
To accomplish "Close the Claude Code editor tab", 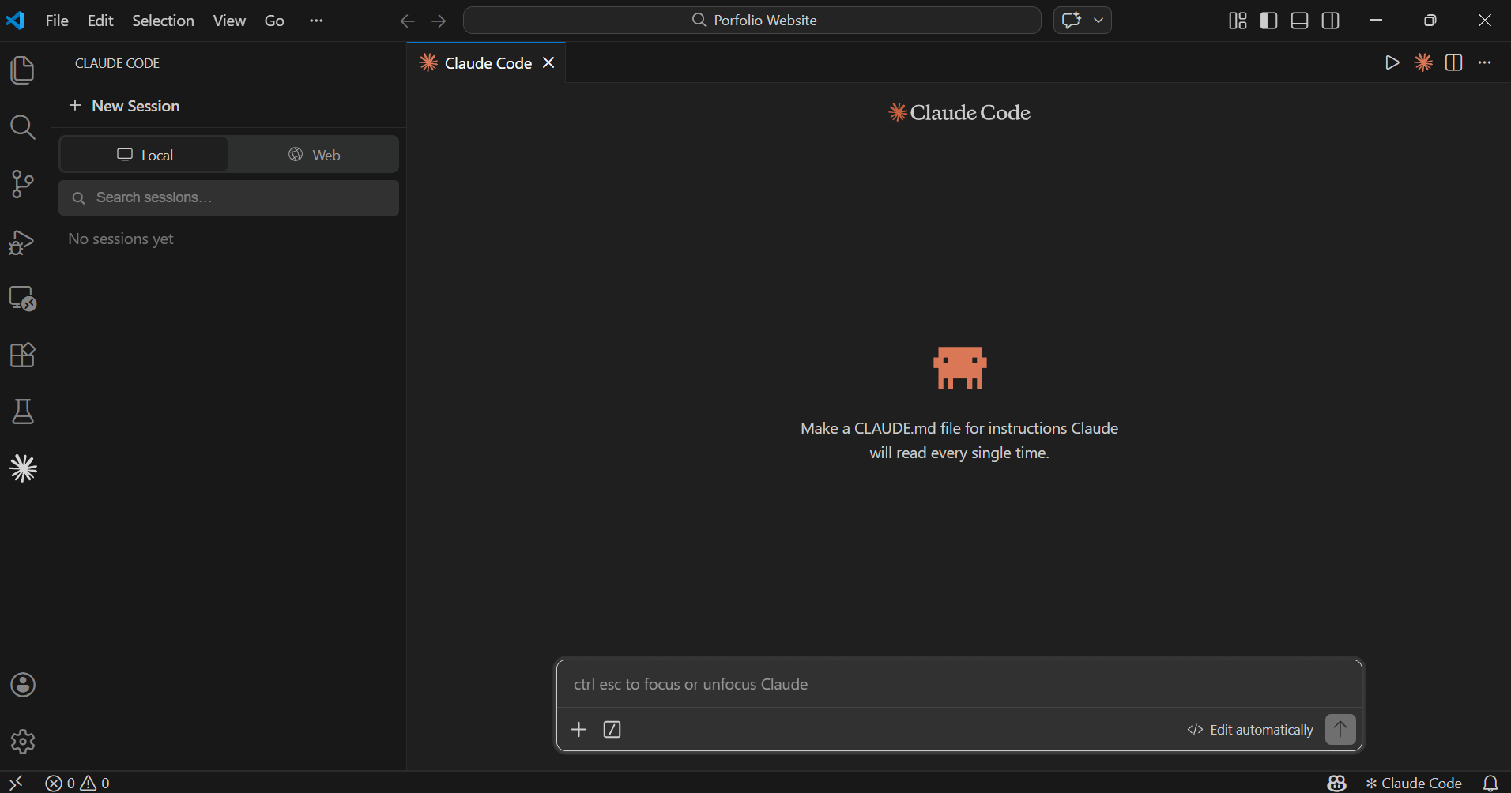I will tap(548, 63).
